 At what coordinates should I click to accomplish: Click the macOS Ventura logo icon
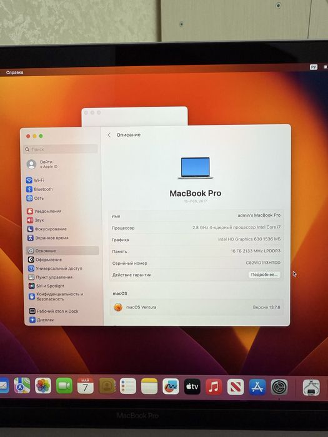coord(118,307)
